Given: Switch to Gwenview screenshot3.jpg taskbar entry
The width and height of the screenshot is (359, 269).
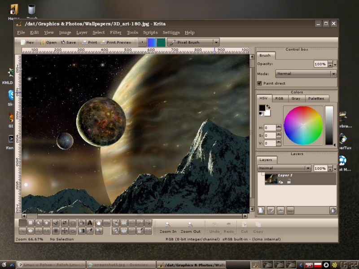Looking at the screenshot, I should coord(121,265).
